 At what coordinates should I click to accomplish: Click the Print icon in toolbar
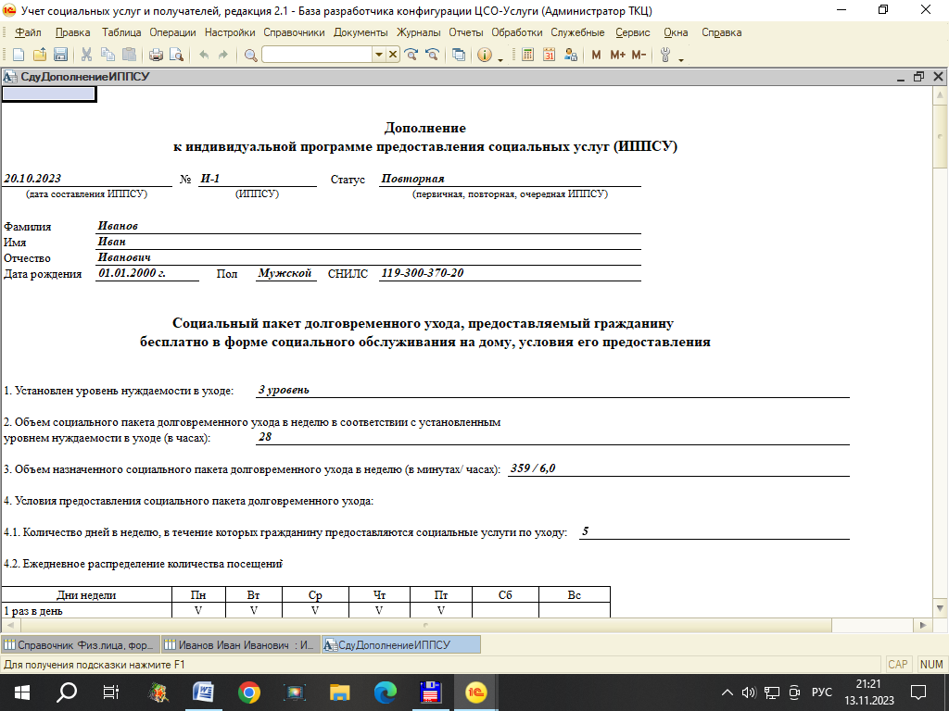[x=156, y=56]
